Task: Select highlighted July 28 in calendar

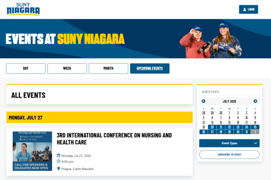Action: tap(221, 132)
